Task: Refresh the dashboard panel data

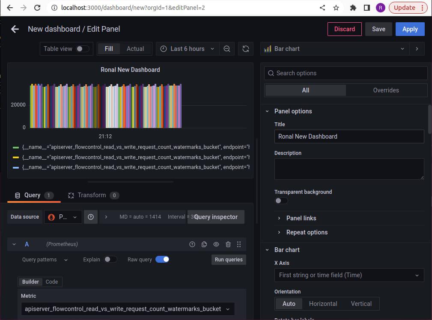Action: click(246, 49)
